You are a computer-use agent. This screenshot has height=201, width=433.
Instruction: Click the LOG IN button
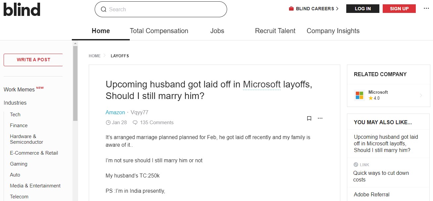pyautogui.click(x=363, y=9)
